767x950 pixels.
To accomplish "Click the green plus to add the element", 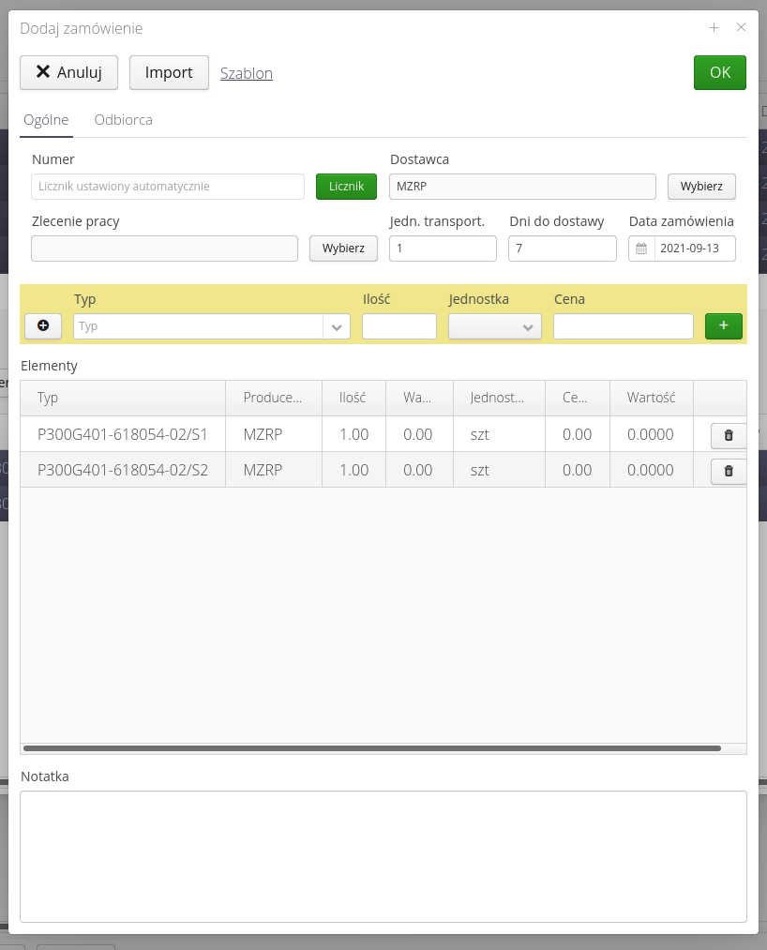I will click(x=723, y=325).
